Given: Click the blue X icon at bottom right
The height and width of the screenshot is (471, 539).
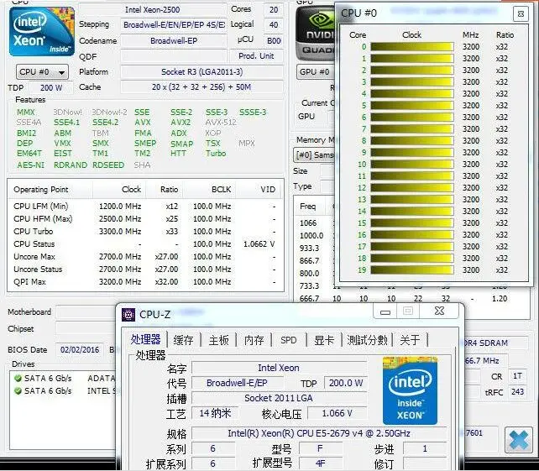Looking at the screenshot, I should [518, 440].
